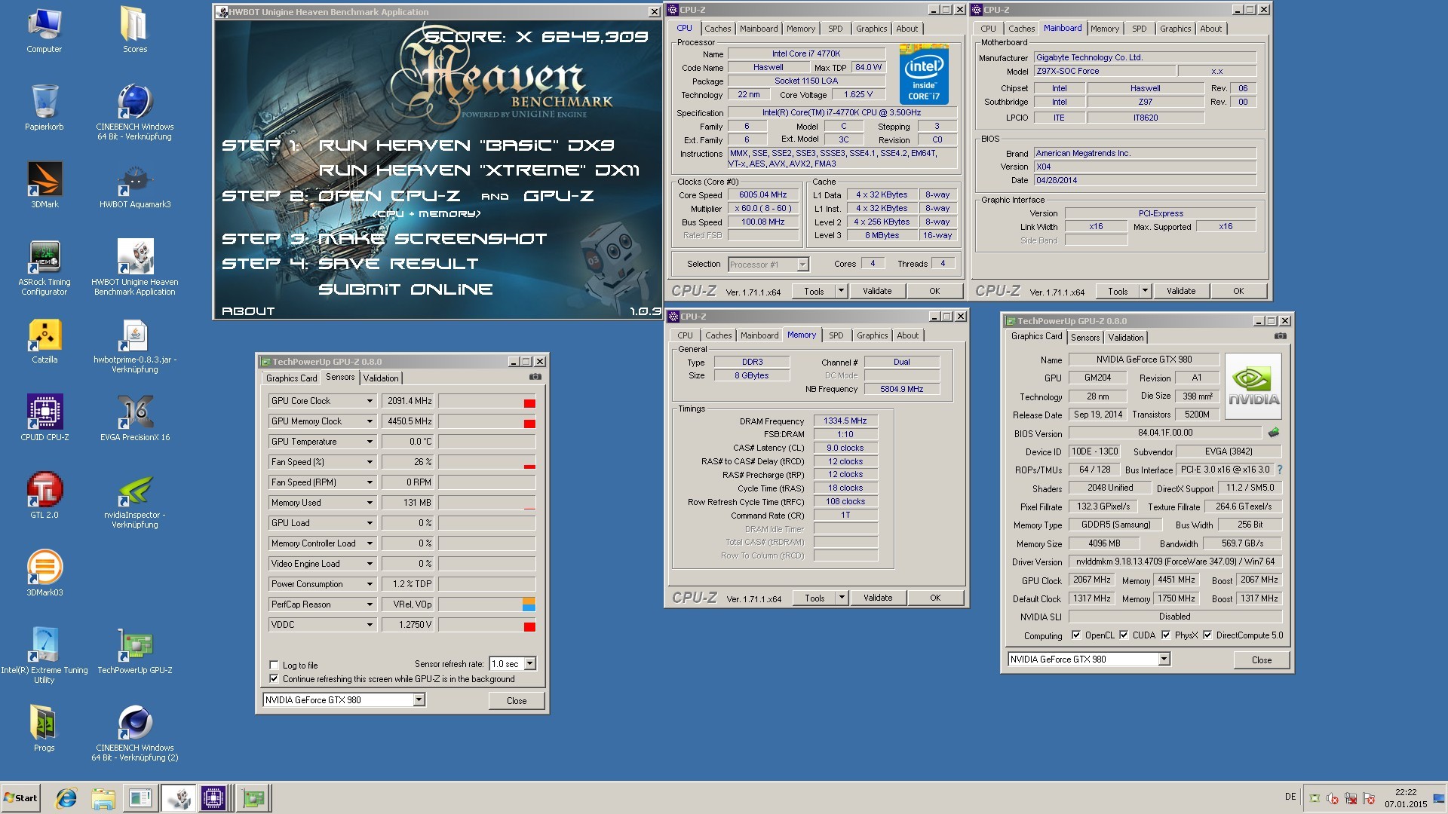Launch EVGA PrecisionX 16 shortcut
This screenshot has height=814, width=1448.
click(x=135, y=418)
